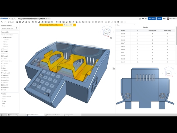Select the Top plane in feature list
Image resolution: width=177 pixels, height=133 pixels.
pyautogui.click(x=6, y=42)
